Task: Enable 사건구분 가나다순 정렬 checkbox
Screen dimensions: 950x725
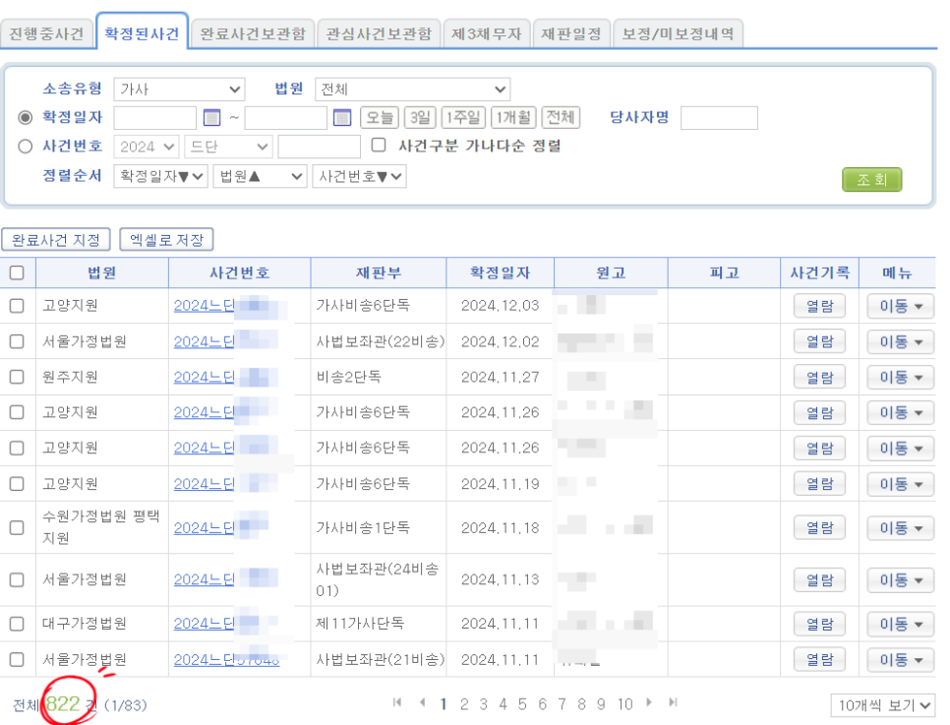Action: click(379, 145)
